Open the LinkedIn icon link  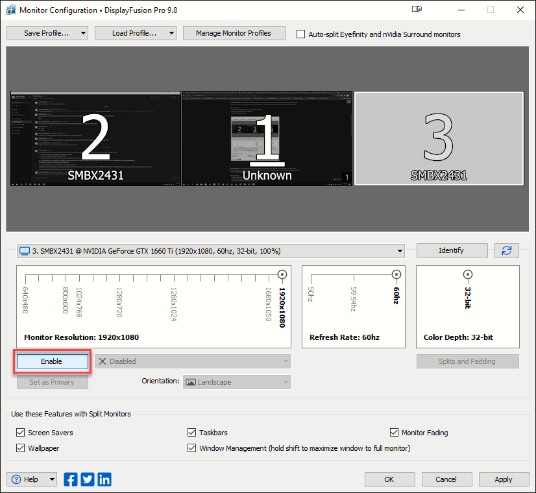104,479
